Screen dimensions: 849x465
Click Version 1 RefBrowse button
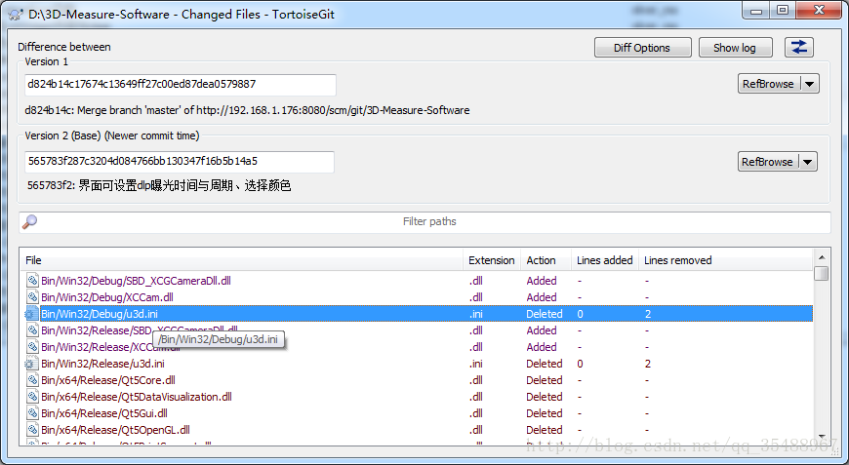pos(768,84)
